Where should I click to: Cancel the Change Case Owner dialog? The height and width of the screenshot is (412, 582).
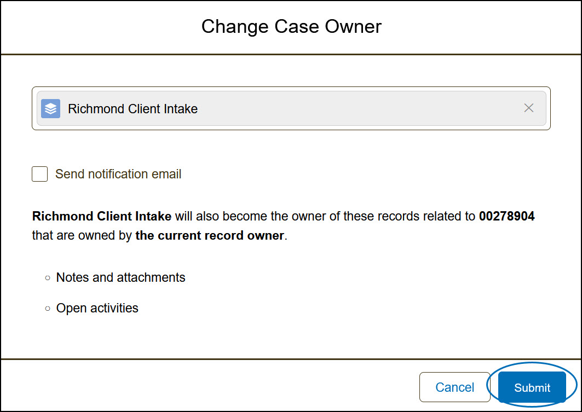[454, 387]
